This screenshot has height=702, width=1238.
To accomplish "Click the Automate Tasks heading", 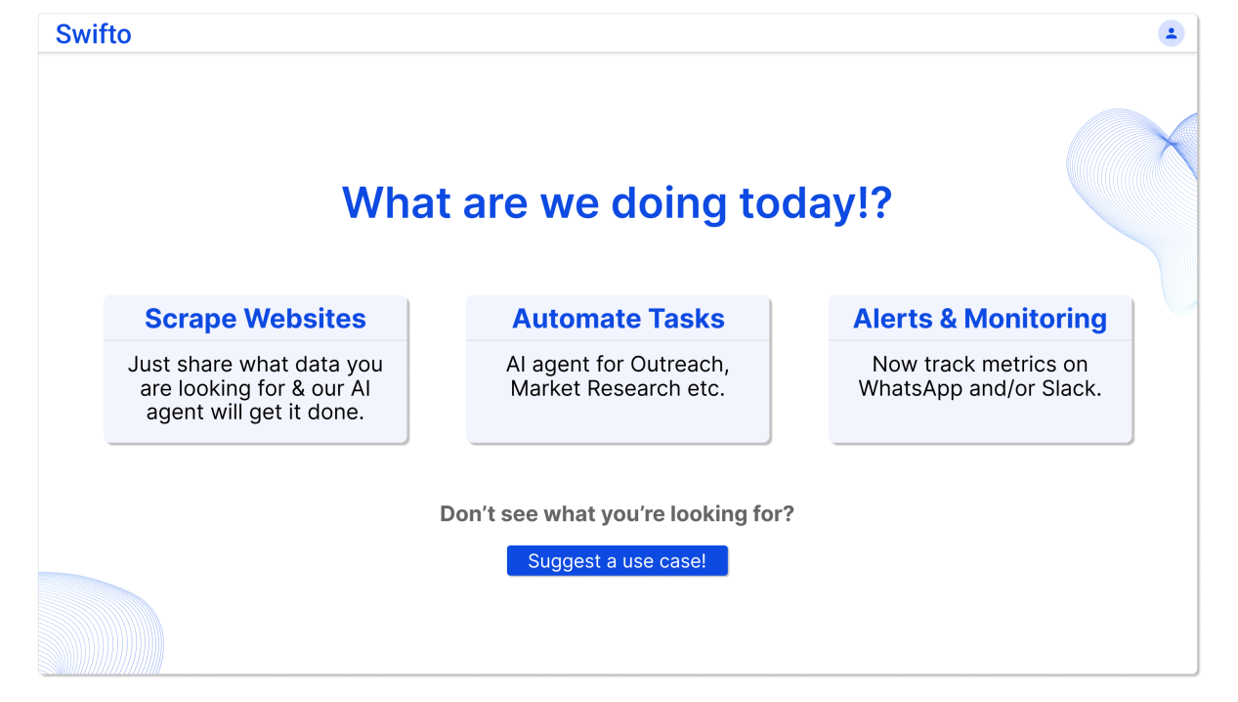I will 618,319.
